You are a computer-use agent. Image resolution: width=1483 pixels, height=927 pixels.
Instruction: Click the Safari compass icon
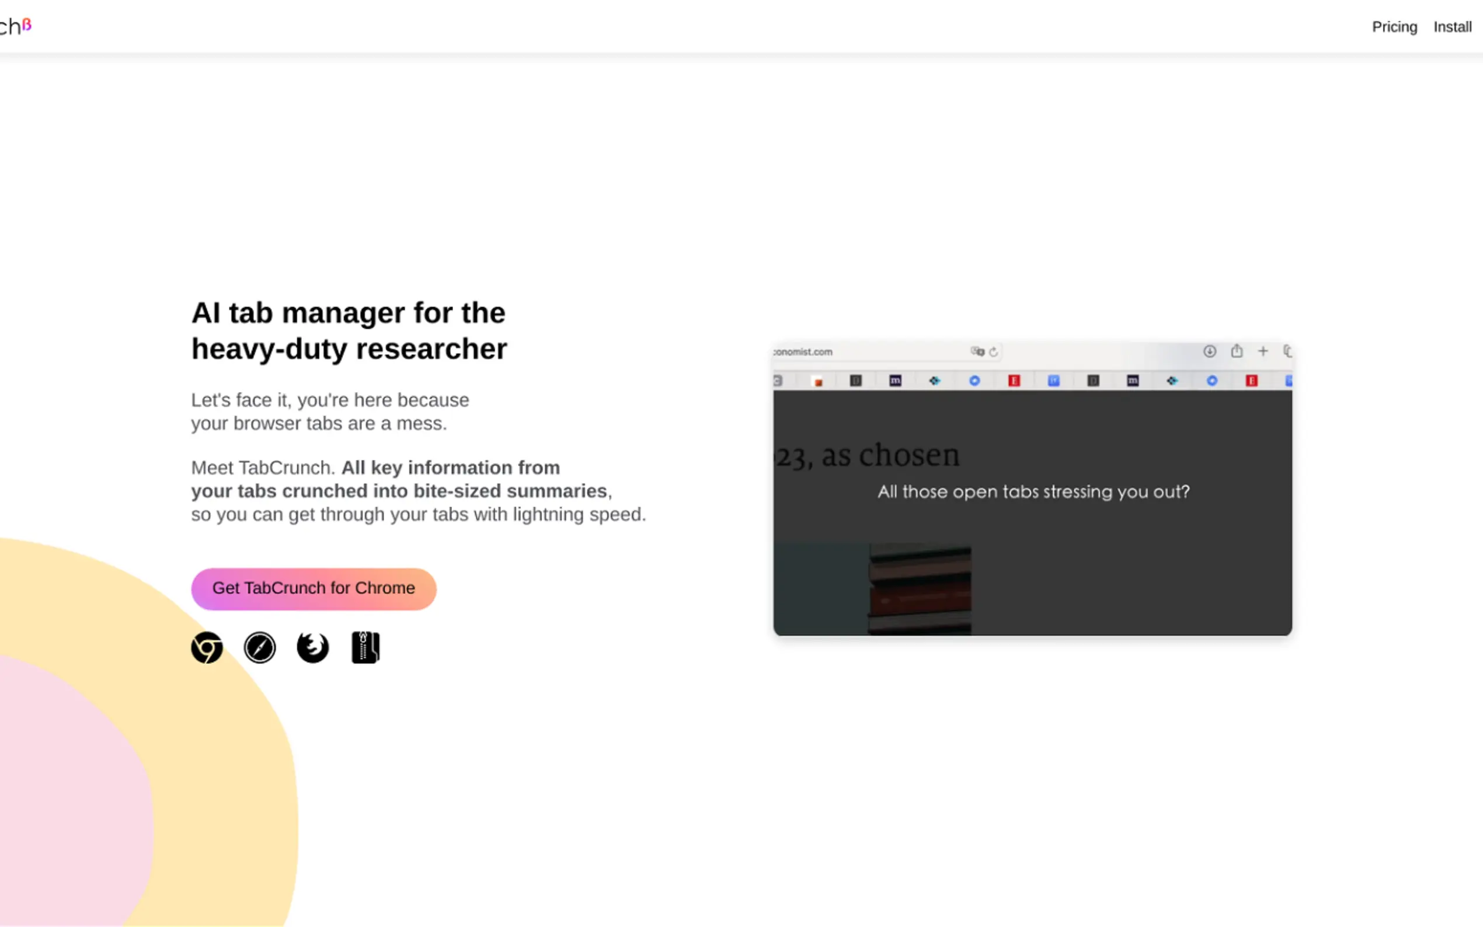pos(259,647)
